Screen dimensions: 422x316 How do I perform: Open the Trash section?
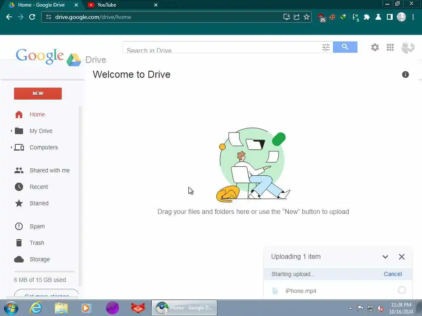point(37,243)
